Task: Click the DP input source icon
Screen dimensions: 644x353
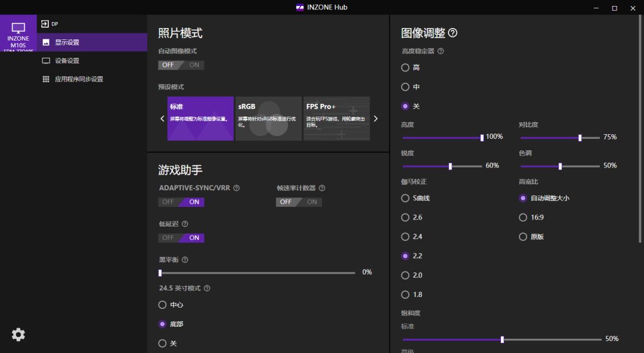Action: tap(45, 24)
